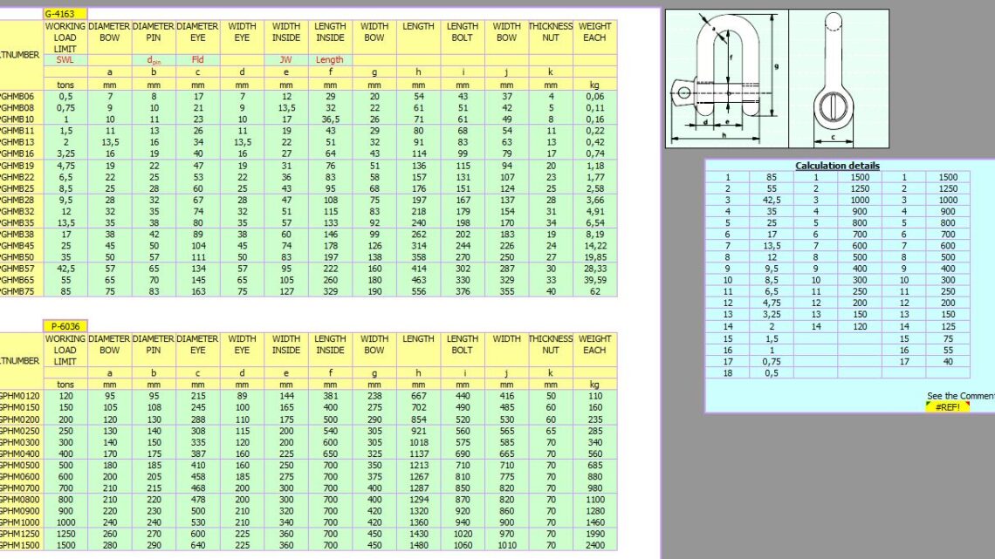This screenshot has height=559, width=995.
Task: Click the yellow #REF! error cell
Action: 947,407
